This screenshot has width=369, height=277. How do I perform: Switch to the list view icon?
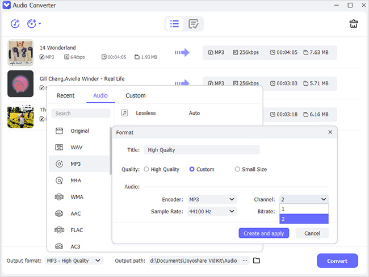(175, 24)
